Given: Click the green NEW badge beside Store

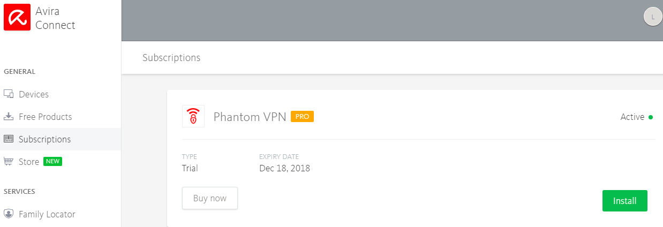Looking at the screenshot, I should [52, 161].
